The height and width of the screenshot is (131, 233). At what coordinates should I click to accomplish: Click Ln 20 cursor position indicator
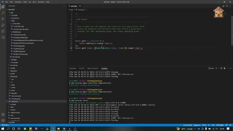187,125
